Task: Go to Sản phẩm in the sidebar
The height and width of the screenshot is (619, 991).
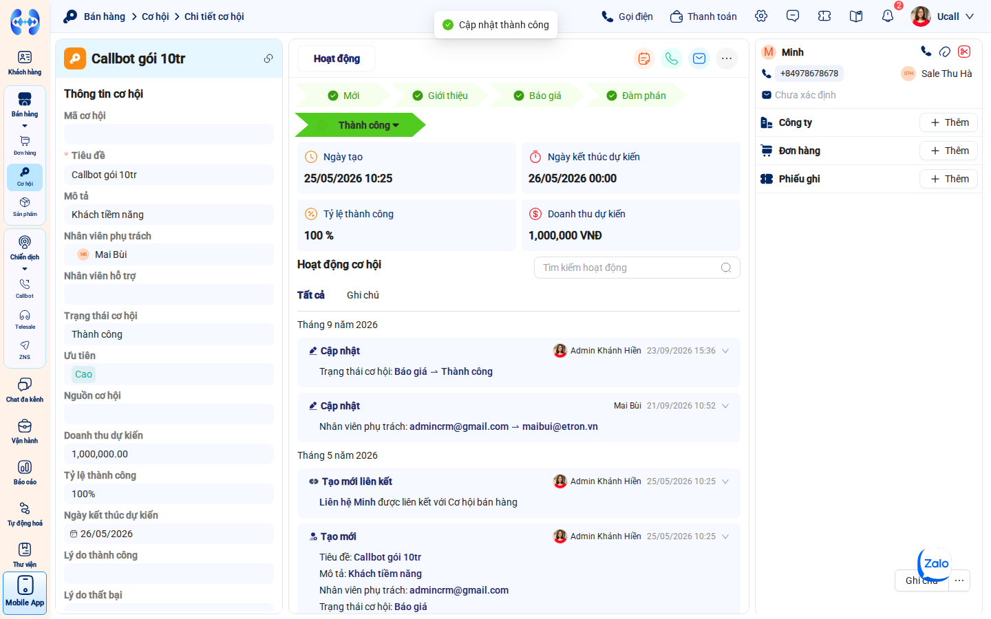Action: click(25, 206)
